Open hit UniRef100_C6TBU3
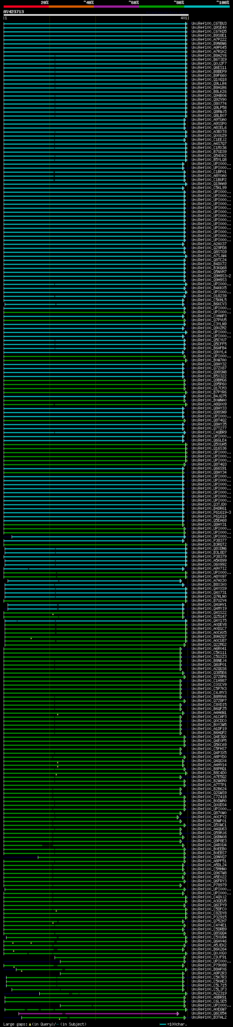The width and height of the screenshot is (233, 1027). pyautogui.click(x=209, y=24)
